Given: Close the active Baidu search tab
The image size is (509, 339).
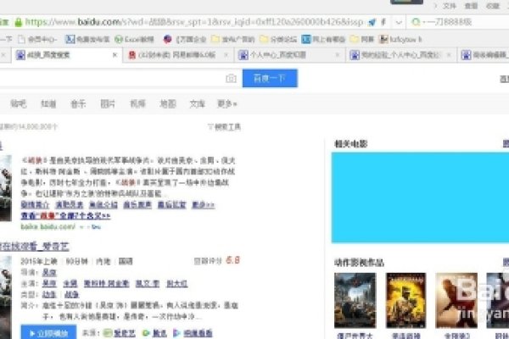Looking at the screenshot, I should point(115,55).
